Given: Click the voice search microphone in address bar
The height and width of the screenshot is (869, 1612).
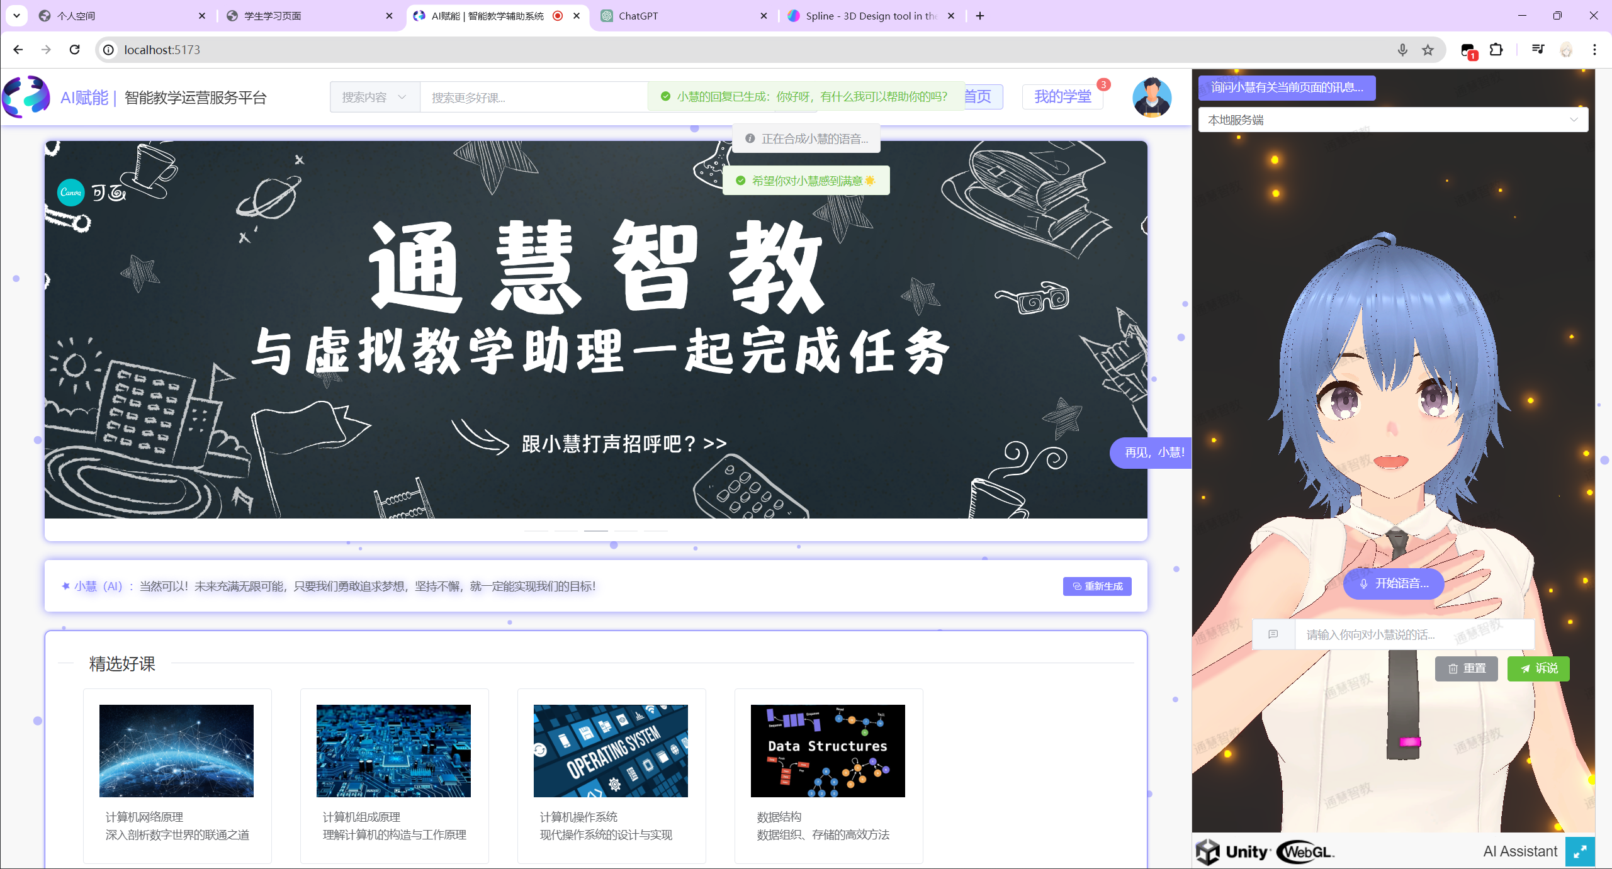Looking at the screenshot, I should (x=1402, y=50).
